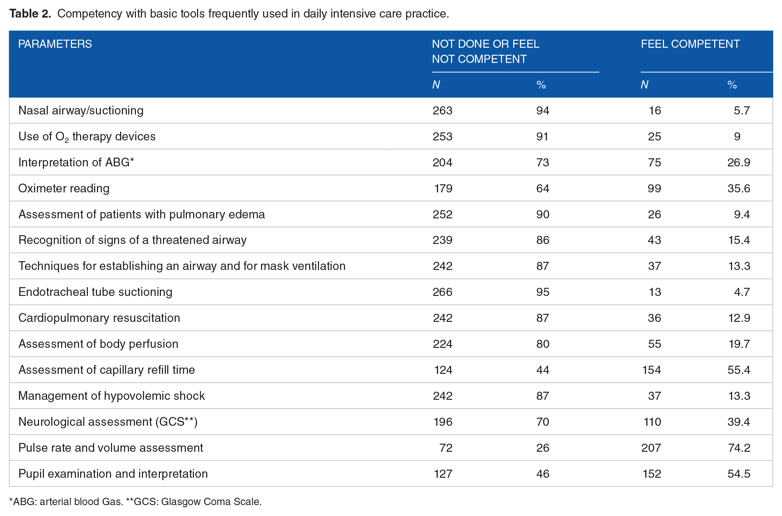
Task: Select Assessment of body perfusion row
Action: click(x=391, y=344)
